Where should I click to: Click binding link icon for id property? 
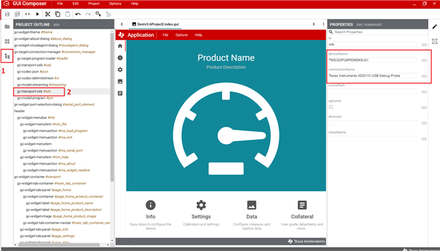tap(424, 45)
